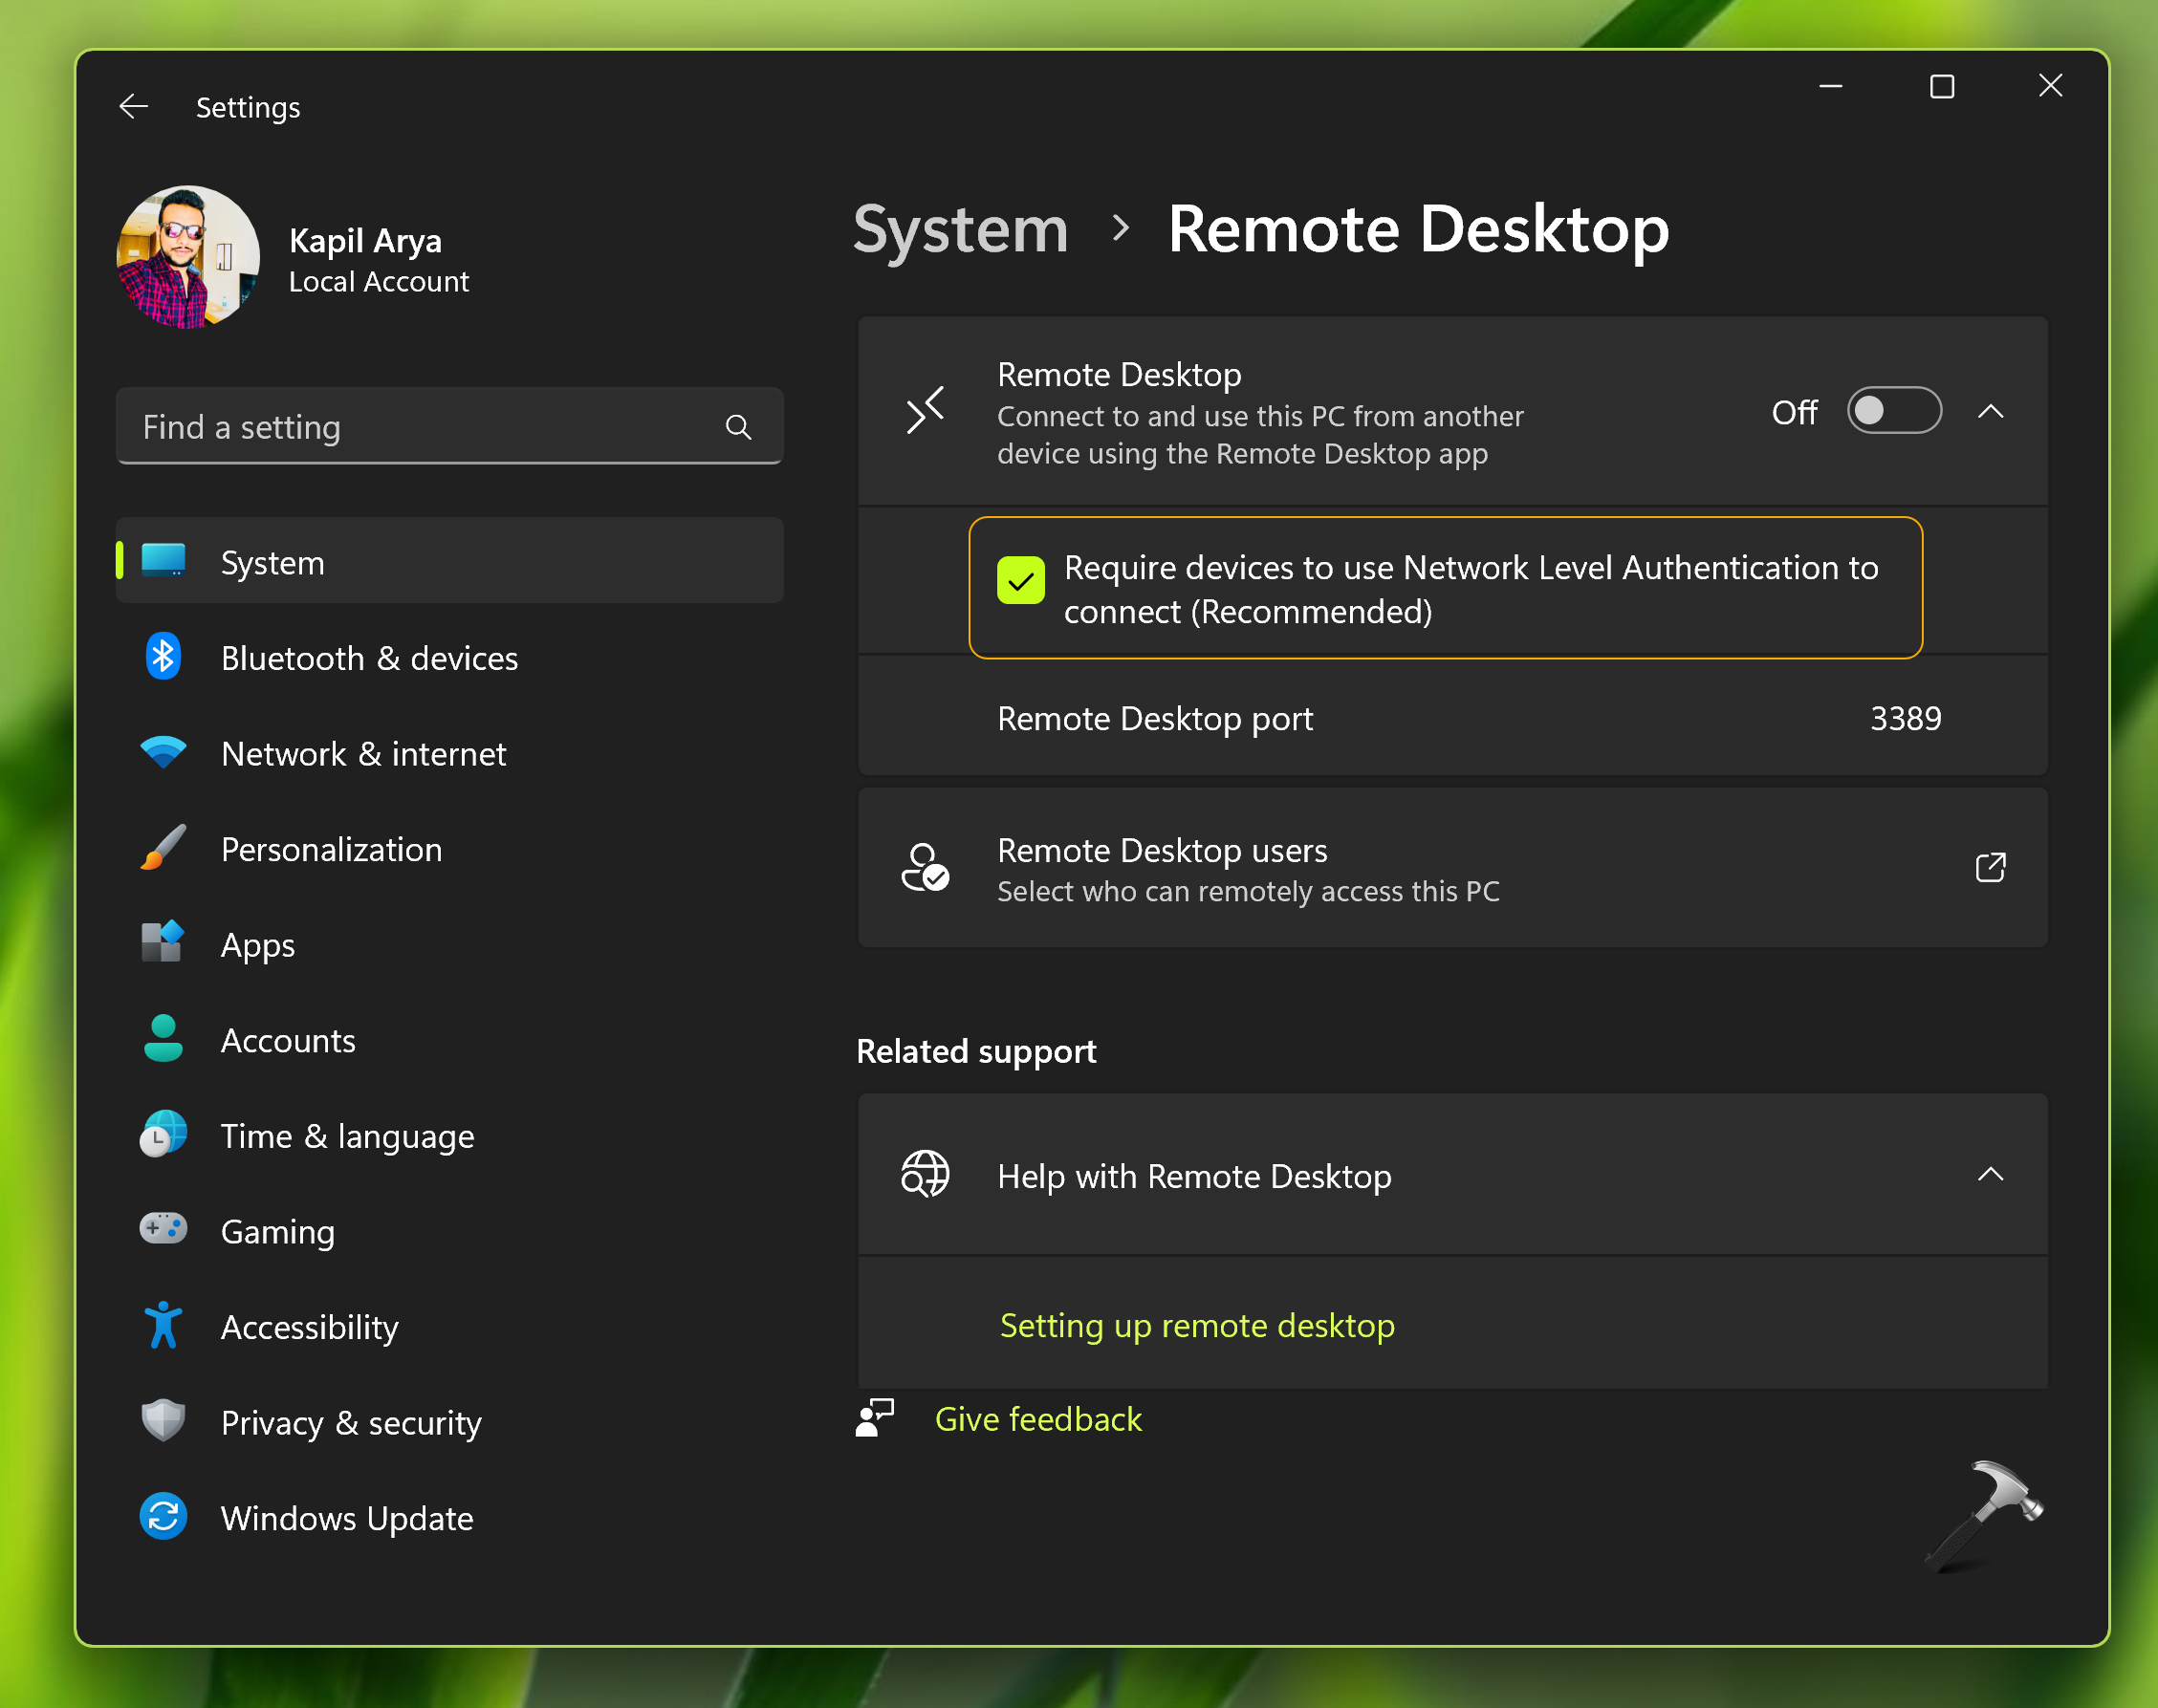Collapse the Help with Remote Desktop section
The width and height of the screenshot is (2158, 1708).
[1990, 1175]
